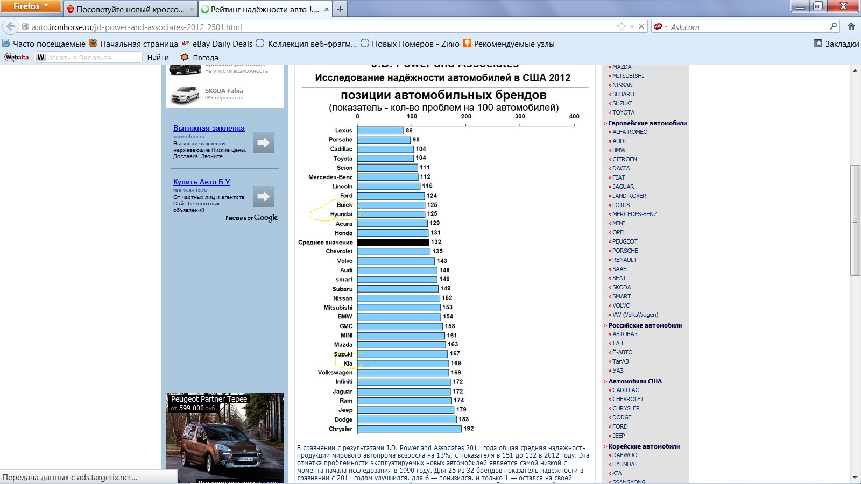Click the arrow button beside 'Вытяжная заклепка' ad
Viewport: 861px width, 484px height.
point(264,143)
